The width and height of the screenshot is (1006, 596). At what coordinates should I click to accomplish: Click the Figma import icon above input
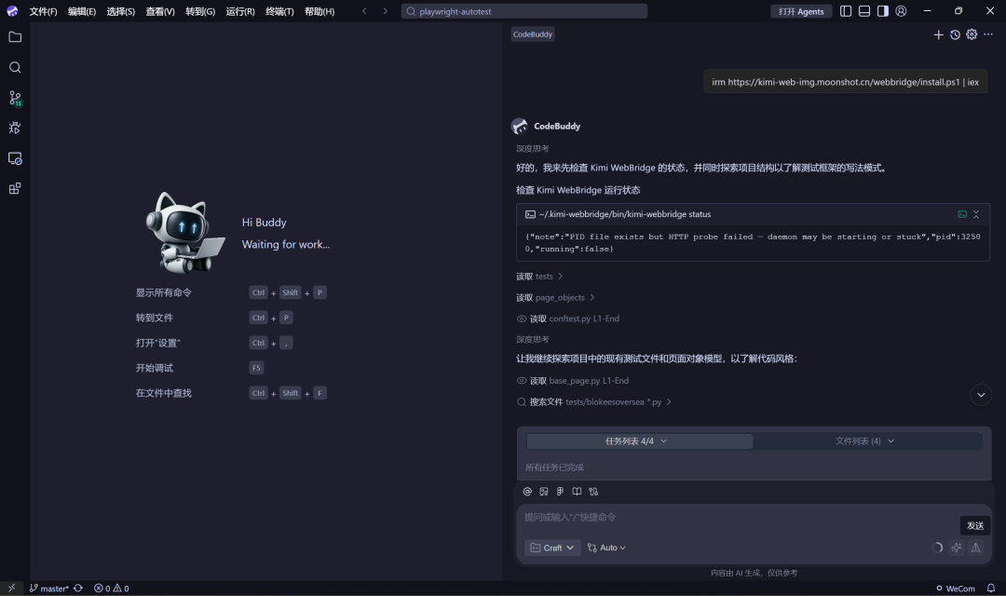pos(560,492)
